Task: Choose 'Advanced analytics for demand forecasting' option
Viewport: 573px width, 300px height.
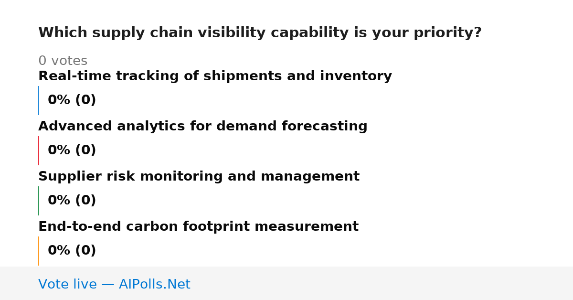Action: pyautogui.click(x=203, y=127)
